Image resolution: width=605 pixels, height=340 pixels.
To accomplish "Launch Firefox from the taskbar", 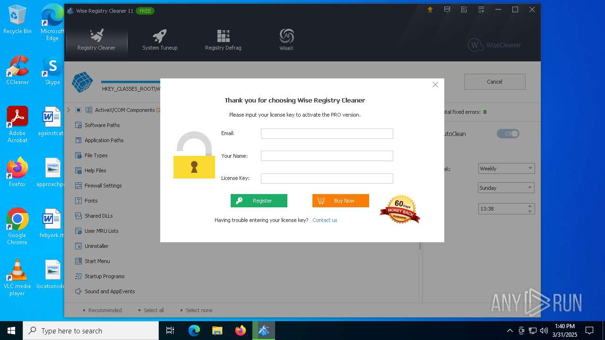I will pos(240,331).
